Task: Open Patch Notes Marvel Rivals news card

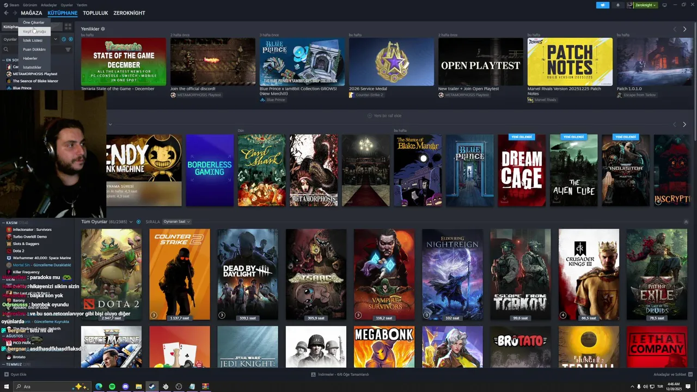Action: [x=570, y=62]
